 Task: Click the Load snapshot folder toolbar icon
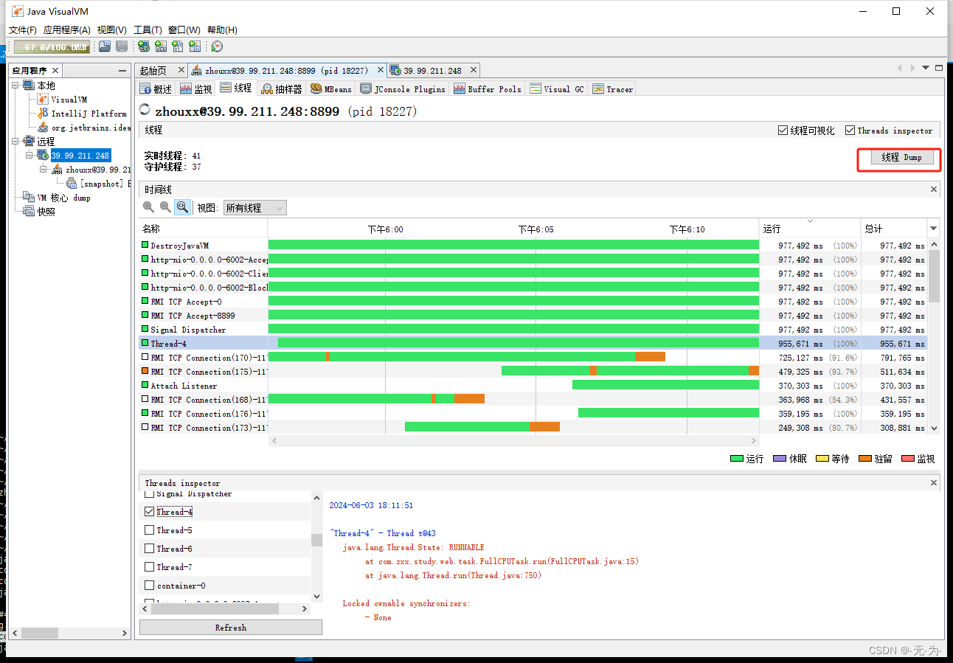coord(105,46)
